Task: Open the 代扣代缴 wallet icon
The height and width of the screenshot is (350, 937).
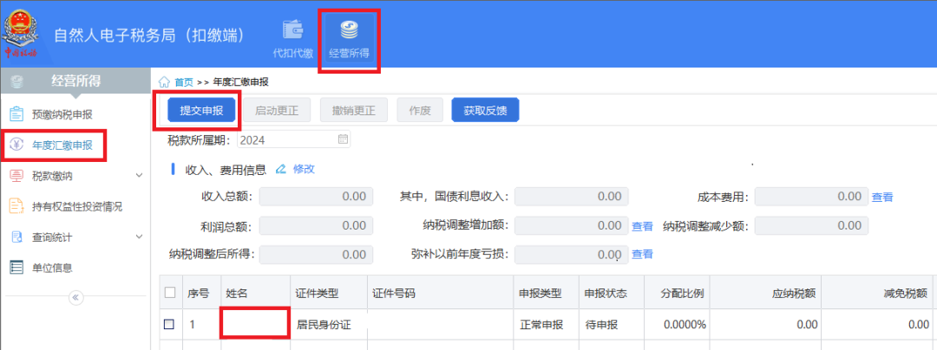Action: click(x=293, y=29)
